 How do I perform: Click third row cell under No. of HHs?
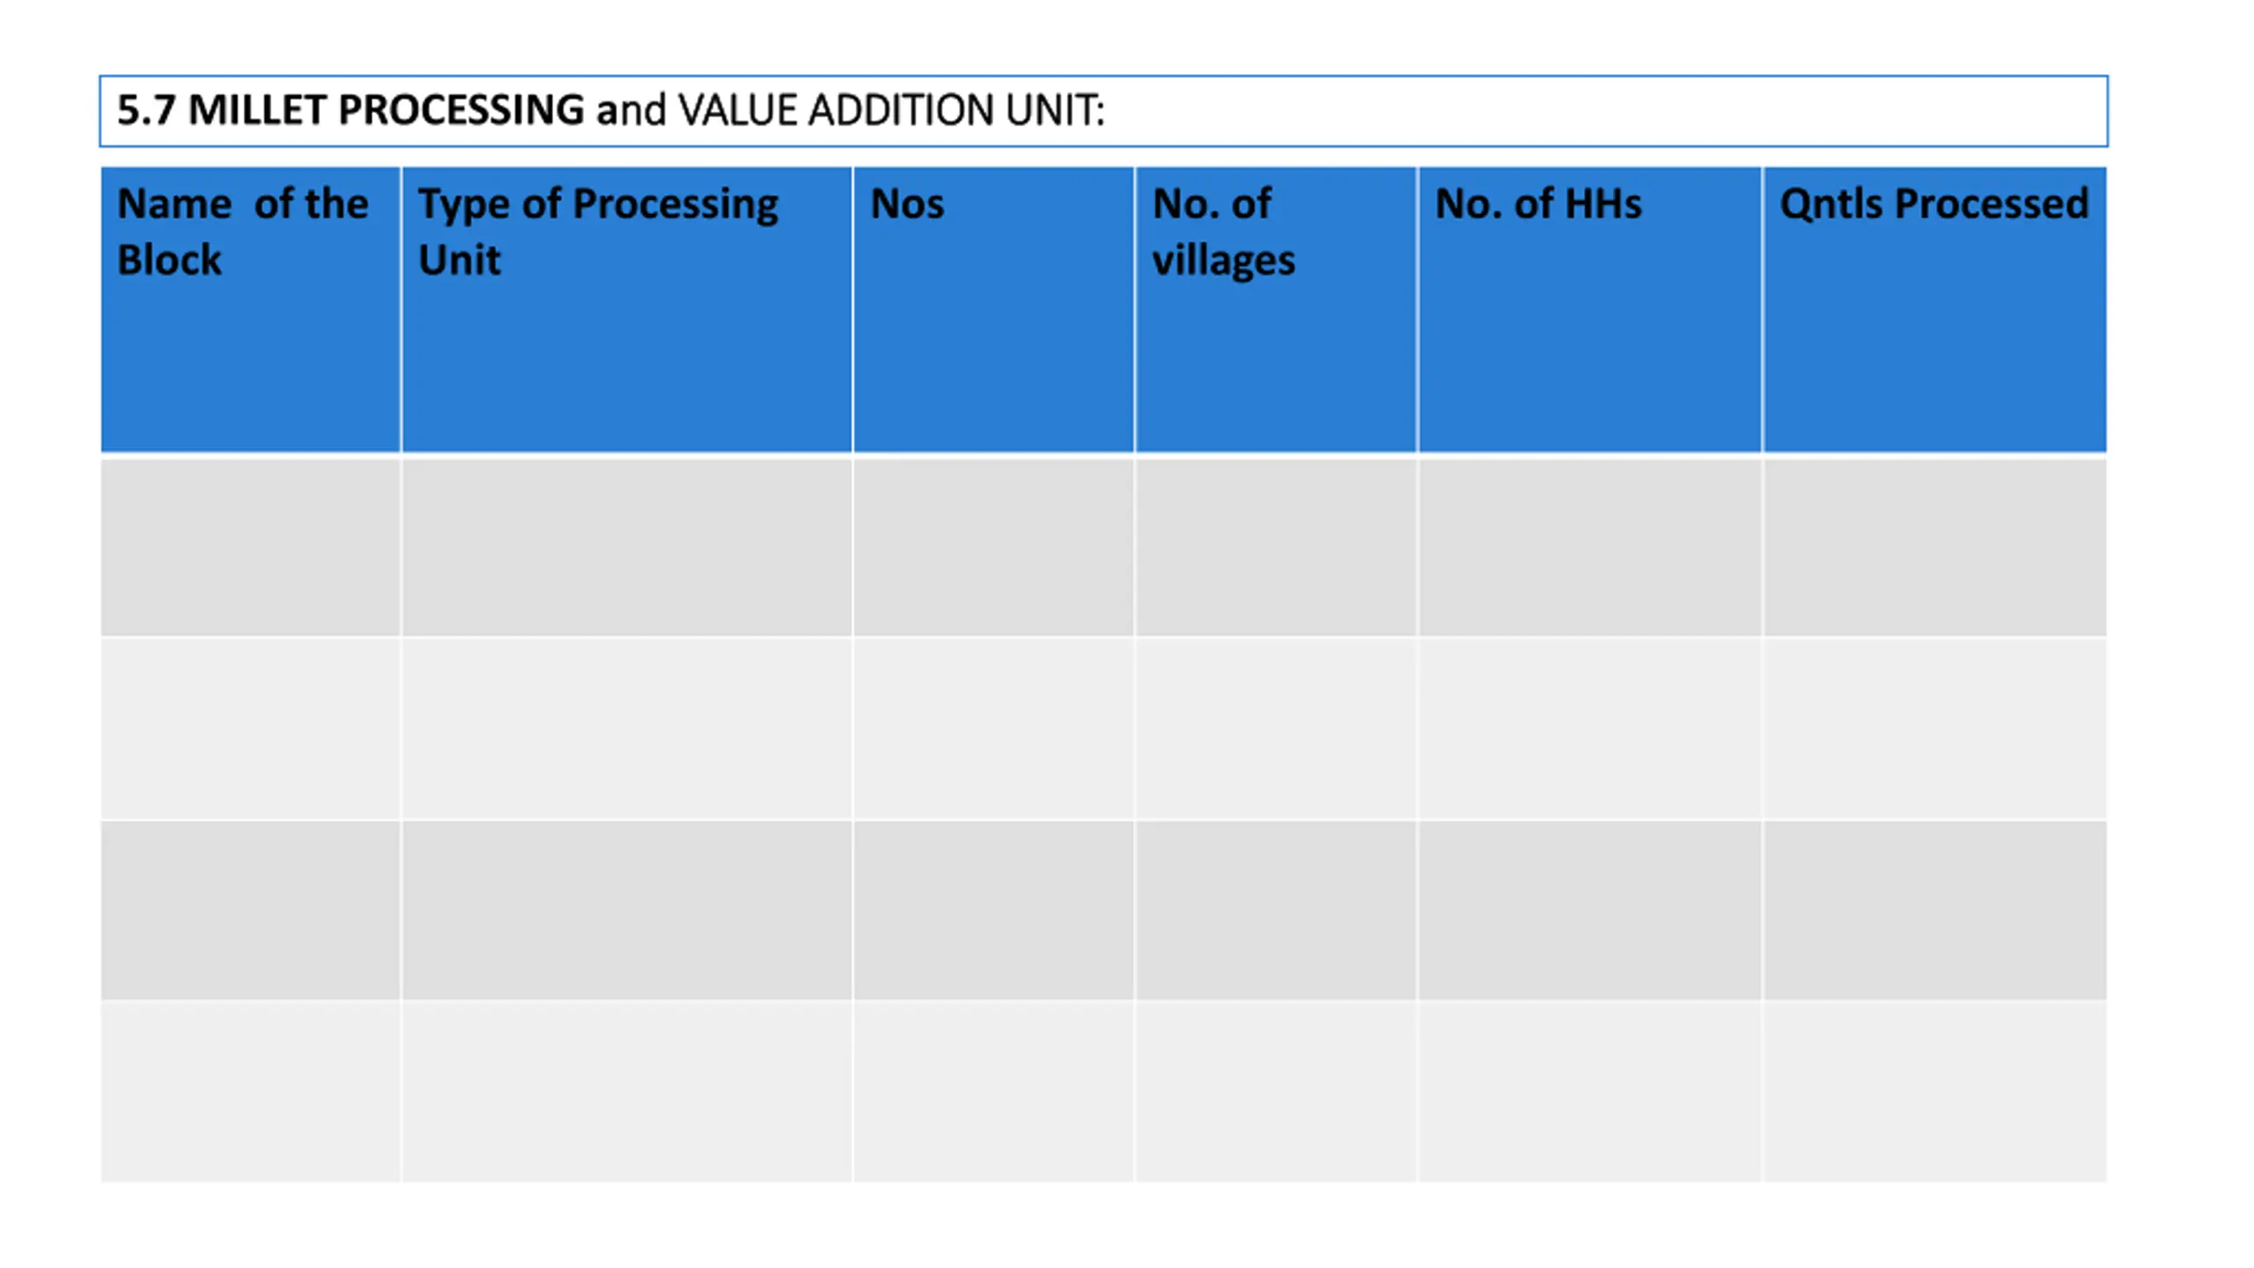click(x=1589, y=910)
